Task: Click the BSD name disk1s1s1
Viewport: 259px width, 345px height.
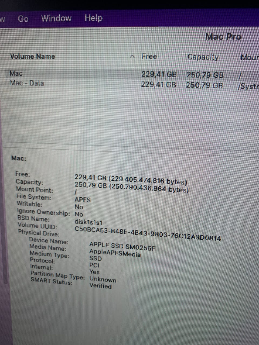Action: pyautogui.click(x=88, y=222)
